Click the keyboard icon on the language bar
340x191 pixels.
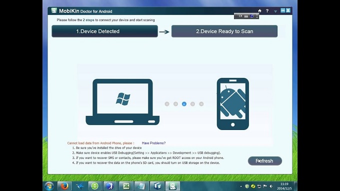[x=246, y=16]
